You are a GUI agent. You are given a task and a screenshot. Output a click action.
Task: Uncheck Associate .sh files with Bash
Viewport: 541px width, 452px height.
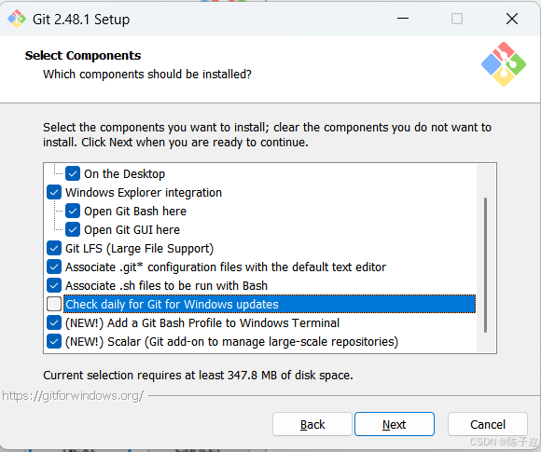tap(54, 285)
